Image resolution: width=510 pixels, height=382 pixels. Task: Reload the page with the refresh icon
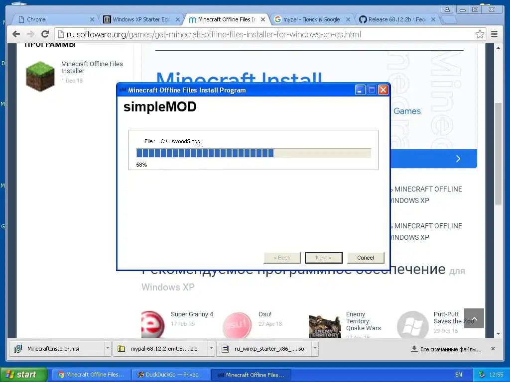pos(45,34)
